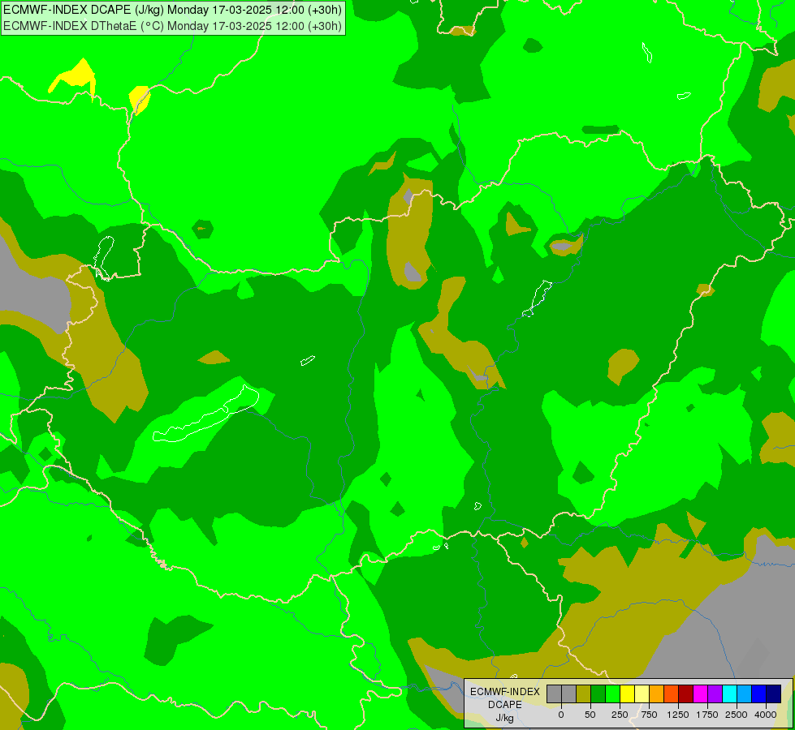The width and height of the screenshot is (795, 730).
Task: Click the amber orange legend swatch
Action: click(657, 693)
